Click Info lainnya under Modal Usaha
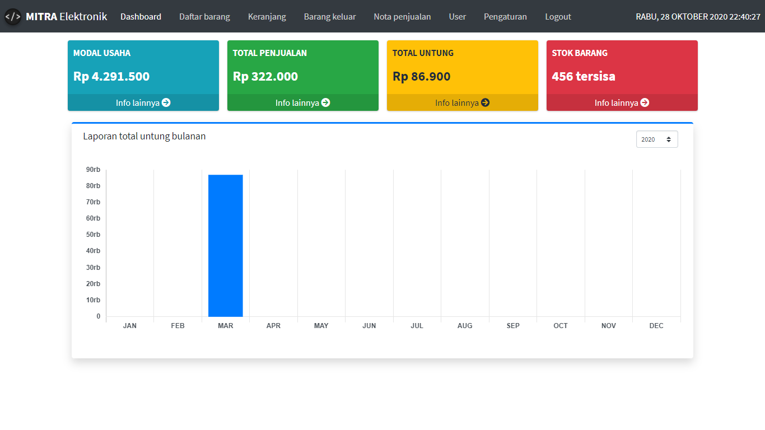The width and height of the screenshot is (765, 430). 138,102
